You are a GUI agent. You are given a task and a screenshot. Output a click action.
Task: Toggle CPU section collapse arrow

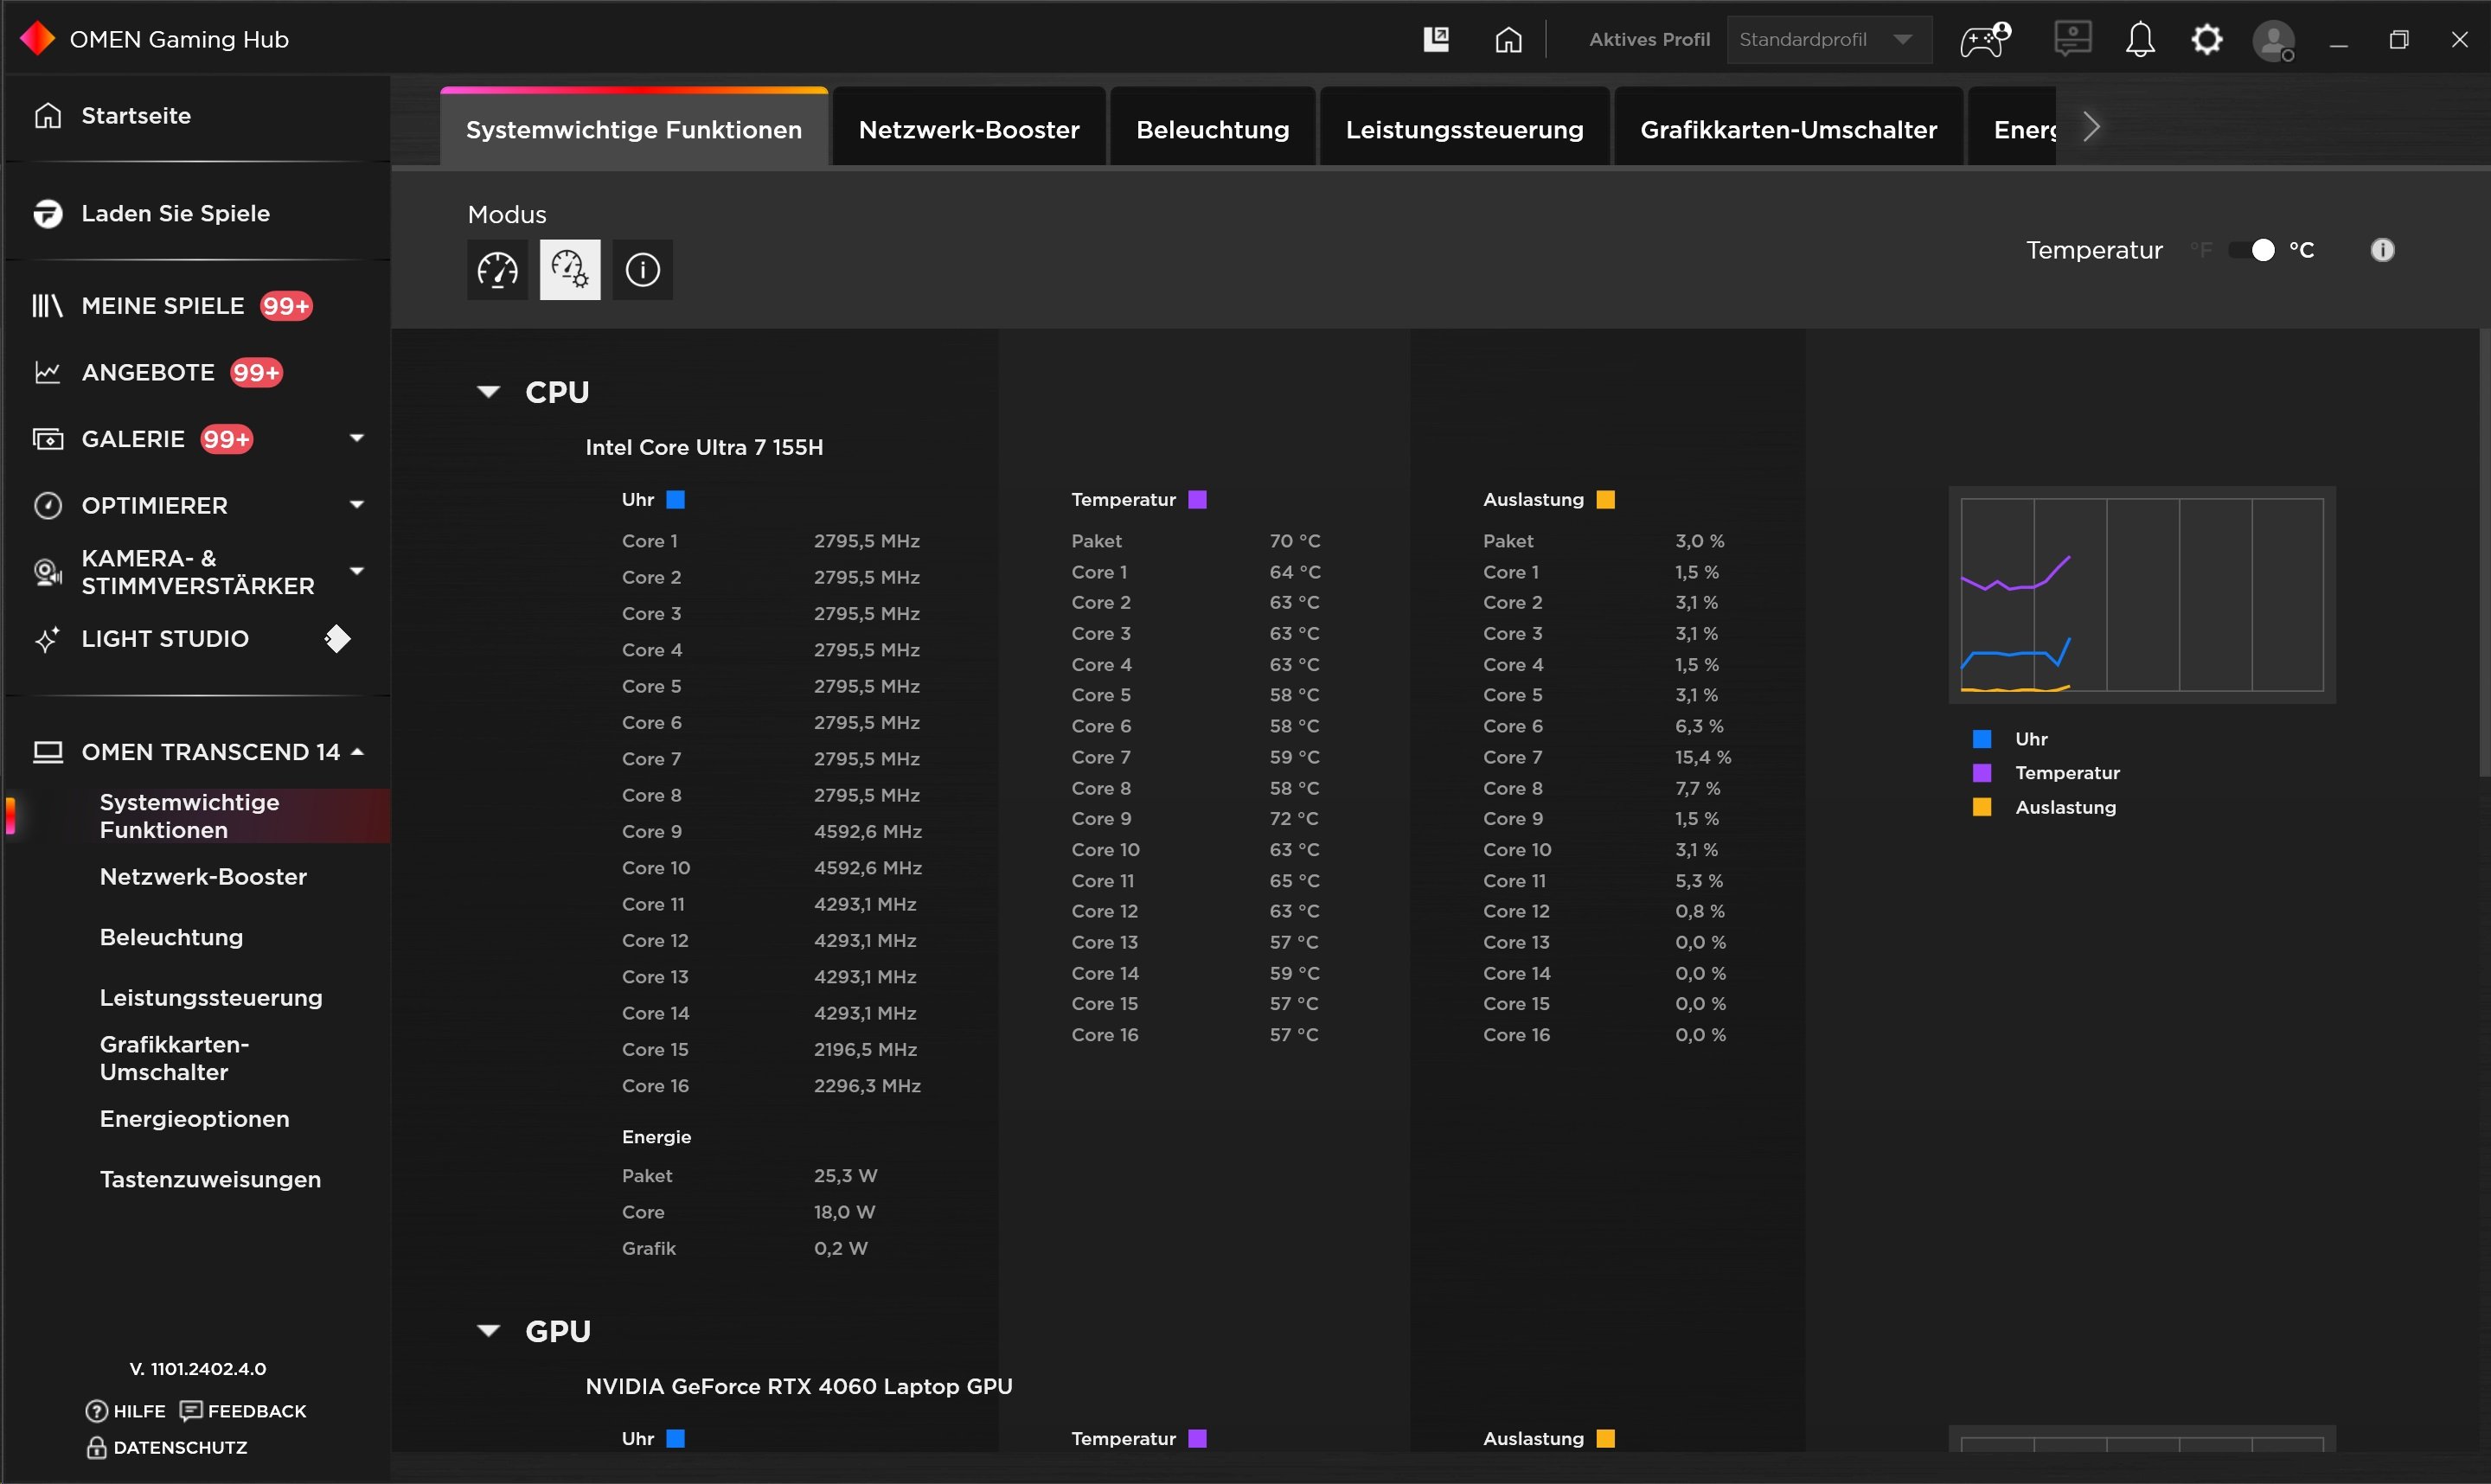pyautogui.click(x=490, y=390)
